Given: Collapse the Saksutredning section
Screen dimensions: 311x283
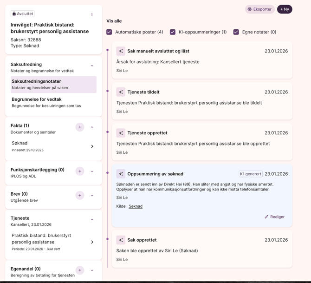Looking at the screenshot, I should coord(92,66).
